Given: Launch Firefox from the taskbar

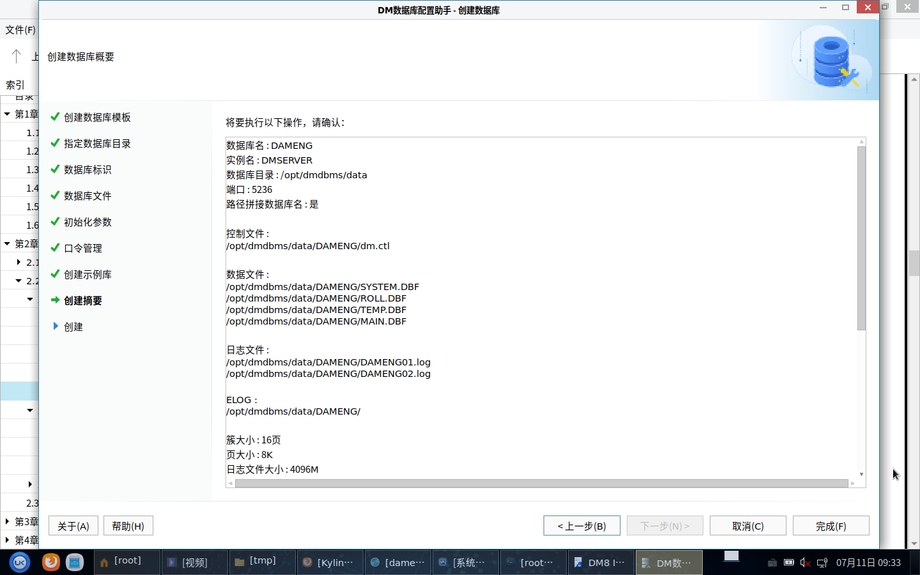Looking at the screenshot, I should [x=50, y=562].
